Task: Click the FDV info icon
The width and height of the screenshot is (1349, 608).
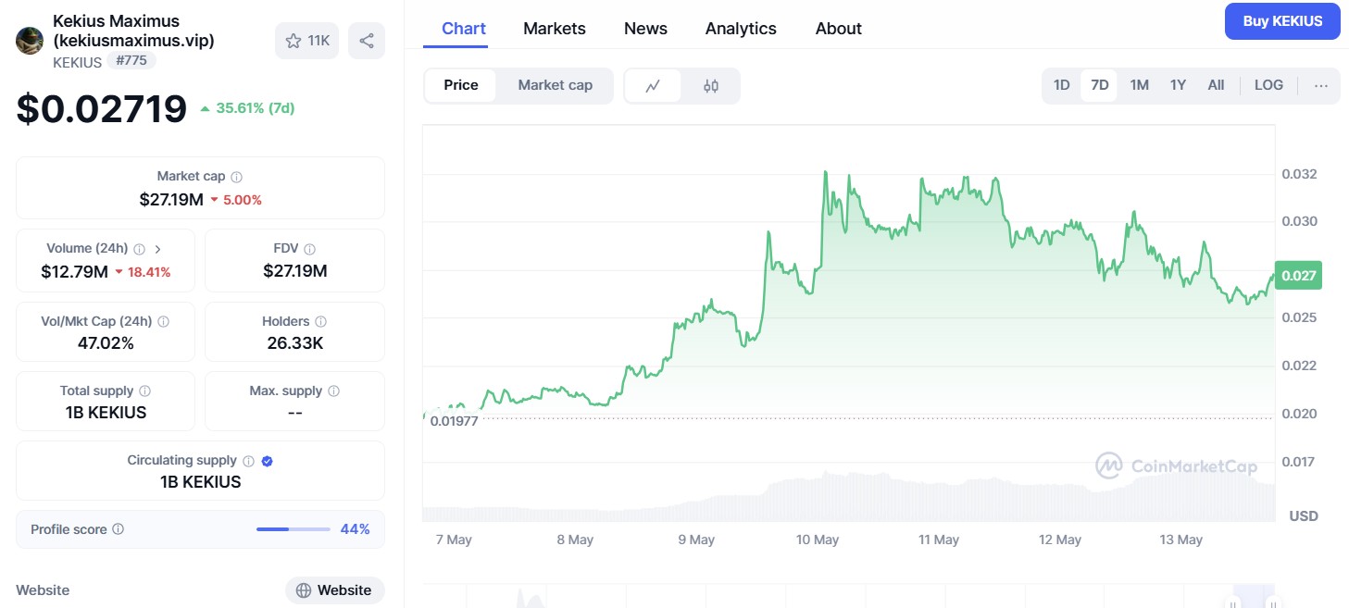Action: point(309,249)
